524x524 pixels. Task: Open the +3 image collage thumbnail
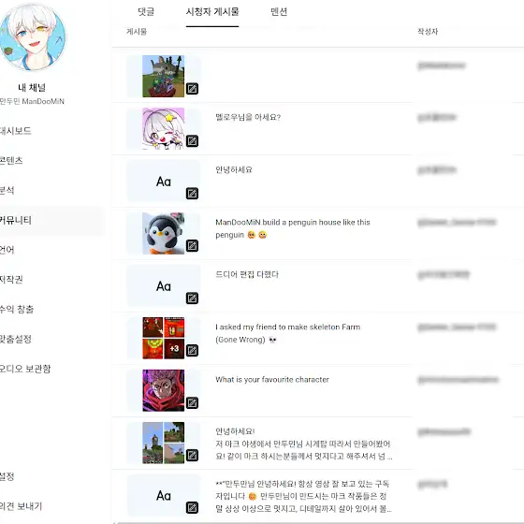(164, 338)
